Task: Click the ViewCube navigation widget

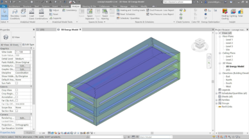Action: tap(200, 44)
